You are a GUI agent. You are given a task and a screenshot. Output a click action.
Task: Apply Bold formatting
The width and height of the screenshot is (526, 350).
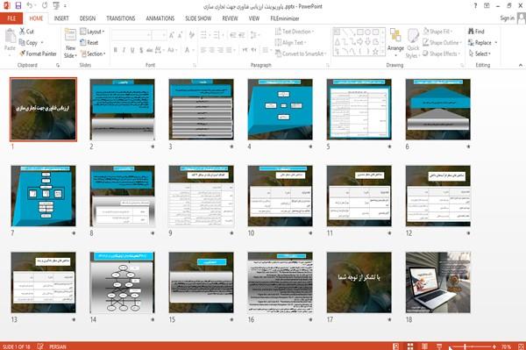[116, 50]
